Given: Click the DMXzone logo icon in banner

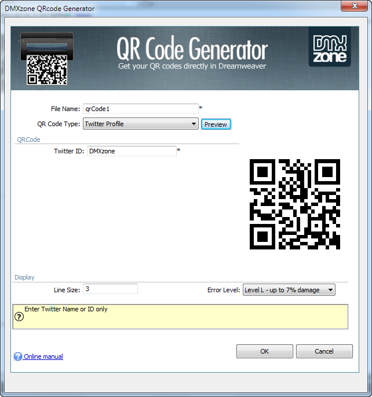Looking at the screenshot, I should pyautogui.click(x=330, y=46).
